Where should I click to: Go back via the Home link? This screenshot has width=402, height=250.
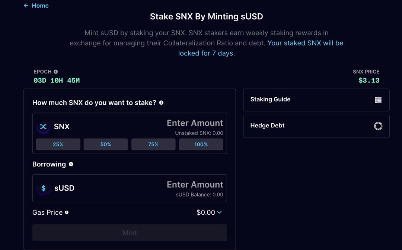tap(40, 6)
